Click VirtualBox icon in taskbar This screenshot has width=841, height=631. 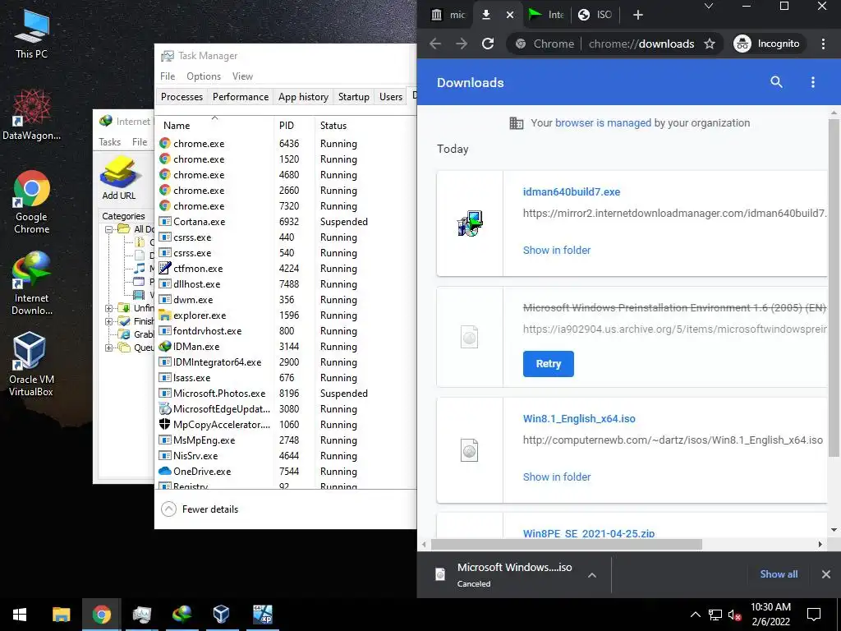point(222,615)
